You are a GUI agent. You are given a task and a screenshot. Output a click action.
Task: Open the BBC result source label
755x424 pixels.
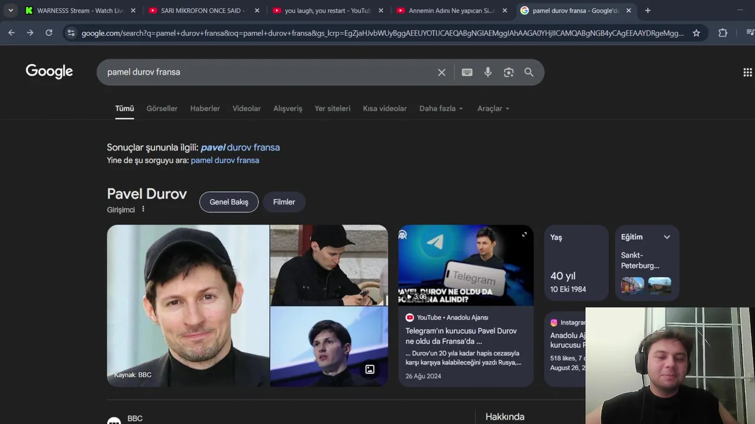135,419
